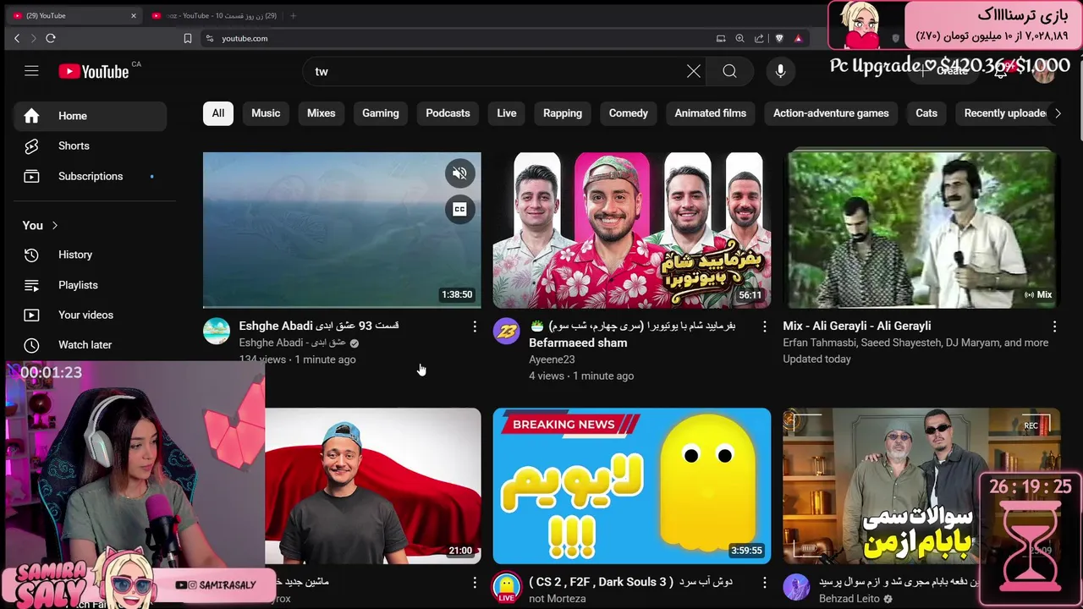
Task: Open History in sidebar
Action: coord(90,255)
